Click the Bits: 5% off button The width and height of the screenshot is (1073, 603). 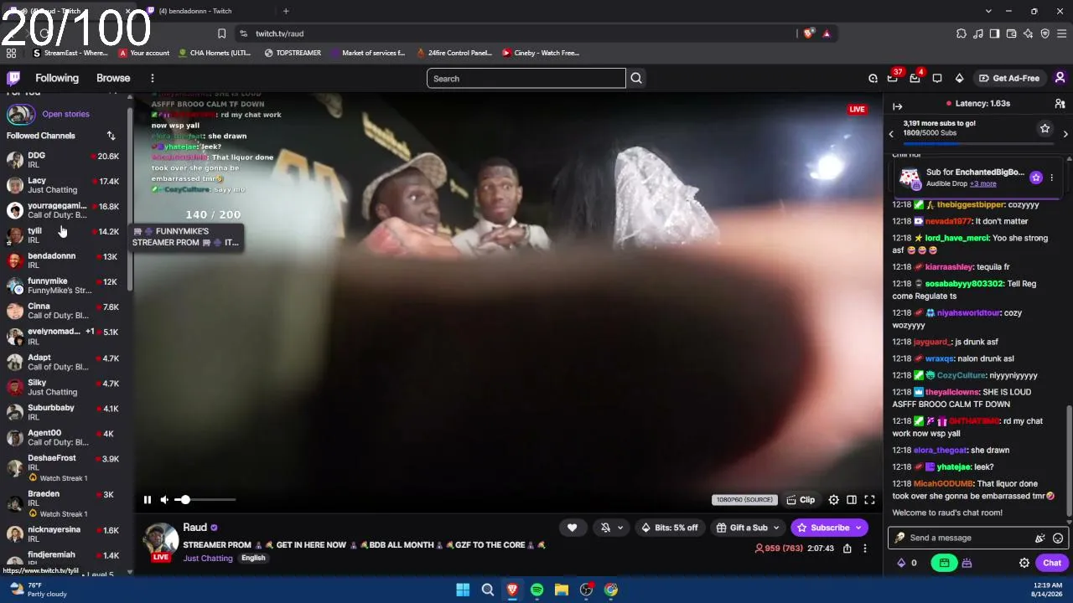[669, 528]
